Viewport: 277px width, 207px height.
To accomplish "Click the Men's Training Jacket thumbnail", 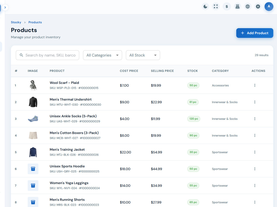I will [x=33, y=152].
